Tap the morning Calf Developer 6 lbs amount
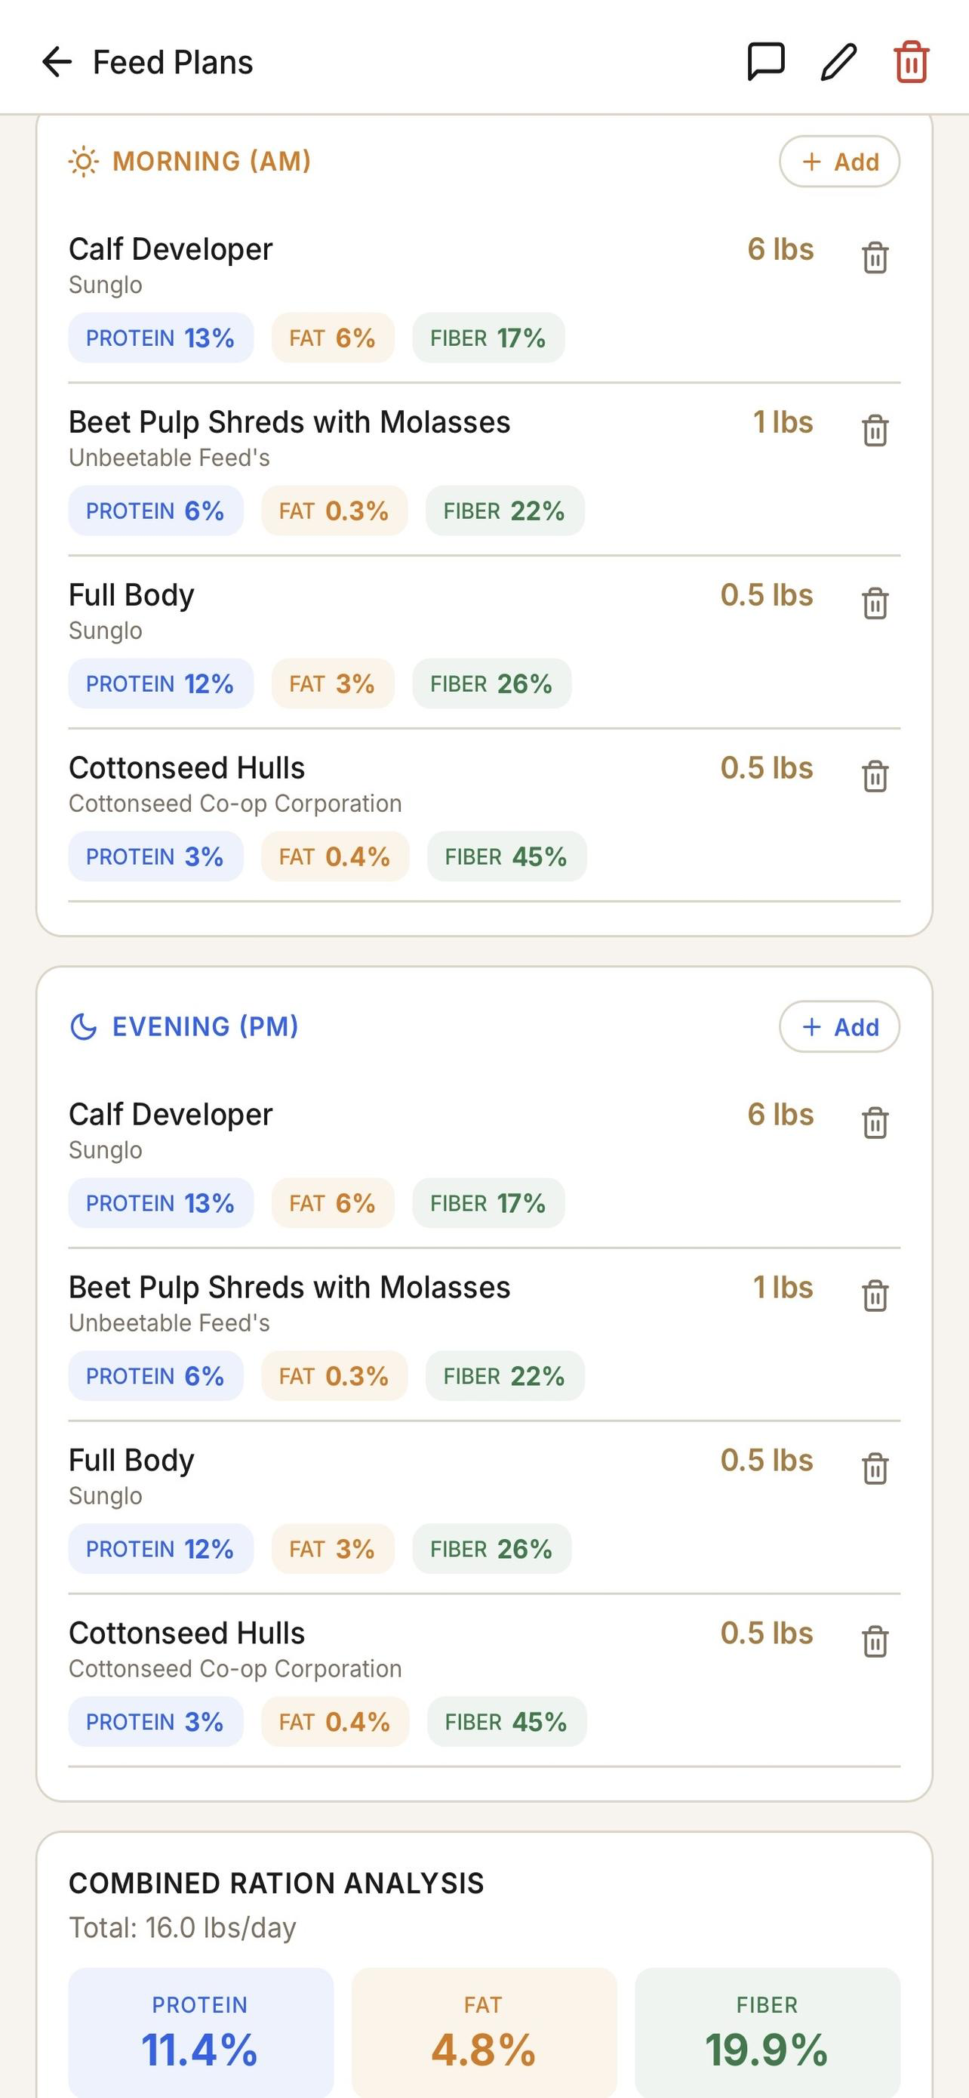Viewport: 969px width, 2098px height. [x=780, y=249]
